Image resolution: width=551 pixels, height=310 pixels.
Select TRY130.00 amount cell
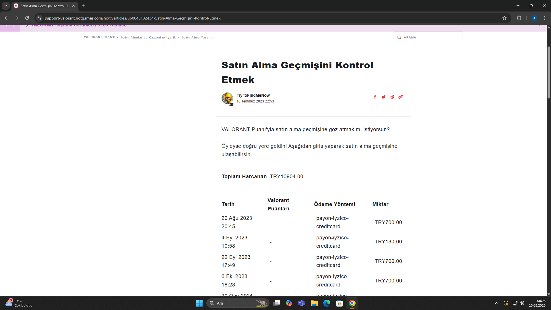388,242
